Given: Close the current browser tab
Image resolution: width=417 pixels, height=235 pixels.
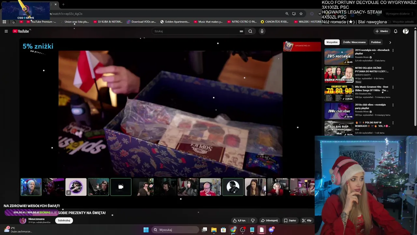Looking at the screenshot, I should click(55, 5).
